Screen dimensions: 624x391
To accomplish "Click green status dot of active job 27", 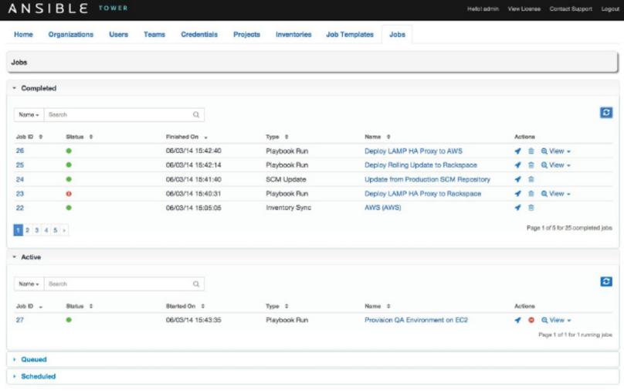I will (69, 320).
